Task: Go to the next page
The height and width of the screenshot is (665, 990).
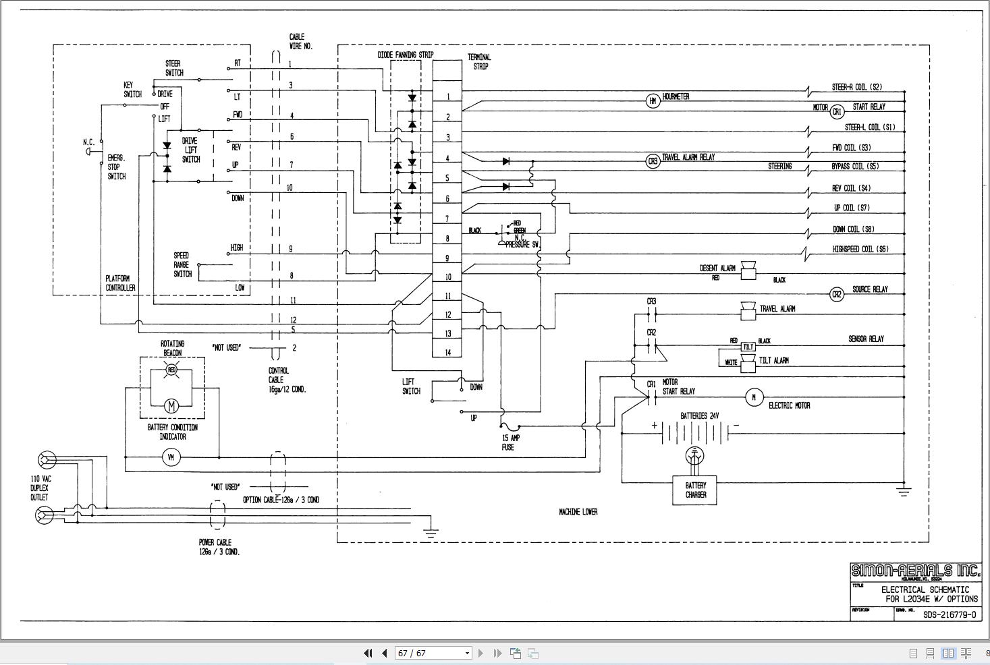Action: tap(480, 653)
